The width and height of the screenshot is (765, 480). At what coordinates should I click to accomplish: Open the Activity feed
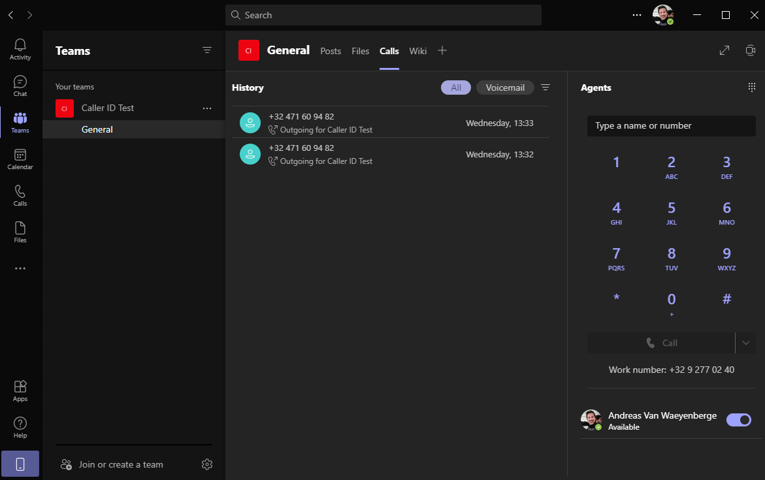[x=20, y=49]
